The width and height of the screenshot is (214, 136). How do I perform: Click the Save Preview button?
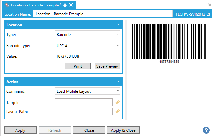click(x=107, y=66)
